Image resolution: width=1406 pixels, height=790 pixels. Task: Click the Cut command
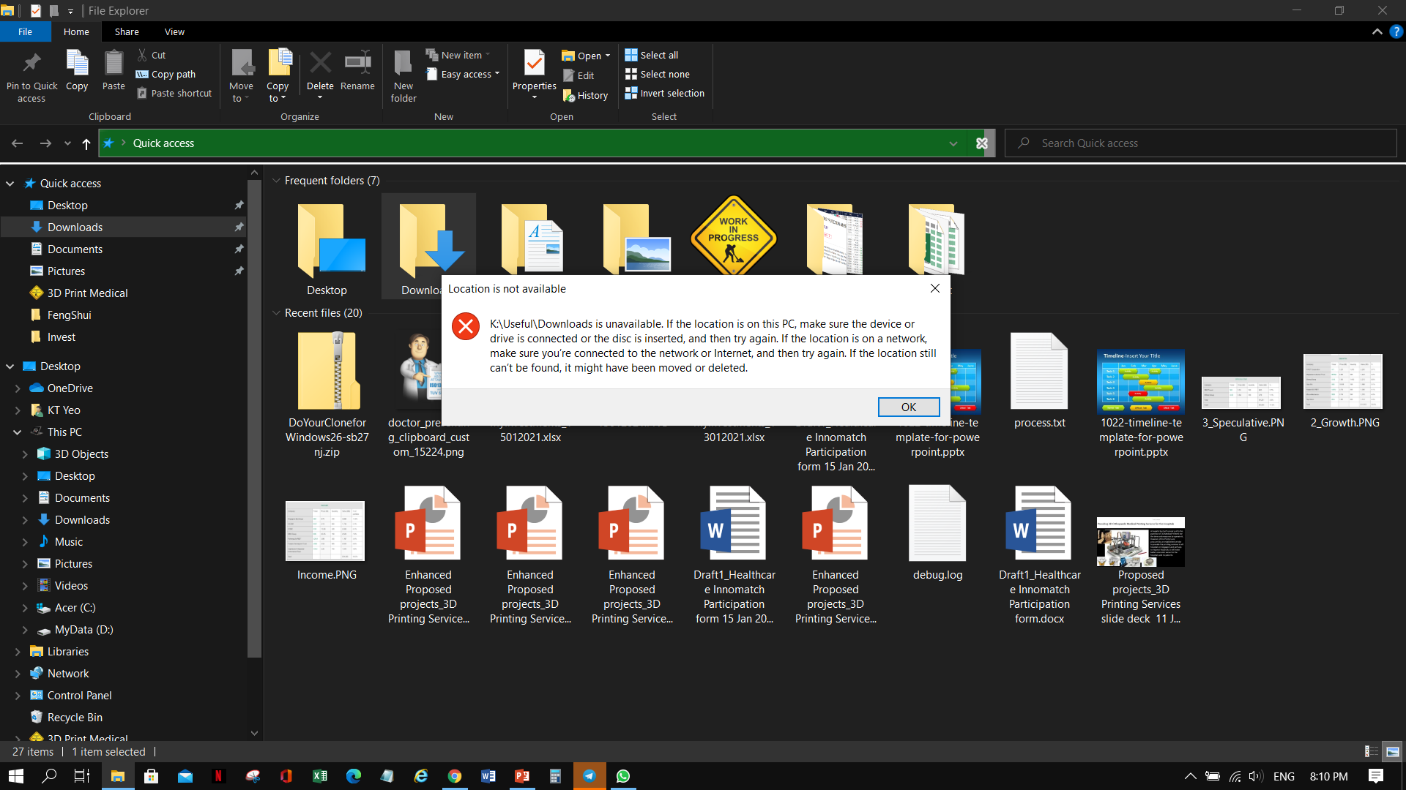pyautogui.click(x=152, y=55)
